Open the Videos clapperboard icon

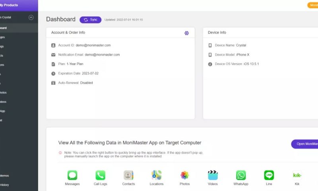pyautogui.click(x=213, y=175)
